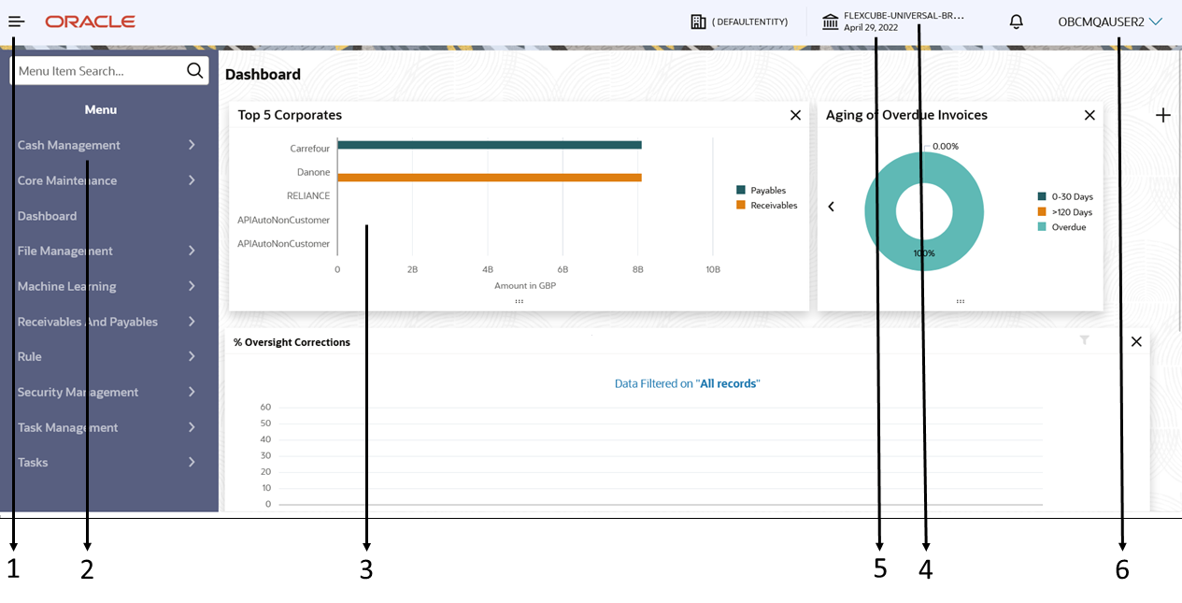Click Danone receivables bar

pos(490,177)
